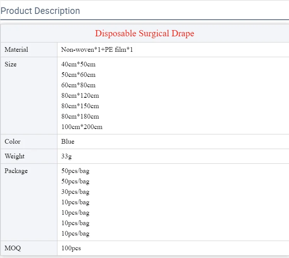Select the Material row label

click(16, 50)
